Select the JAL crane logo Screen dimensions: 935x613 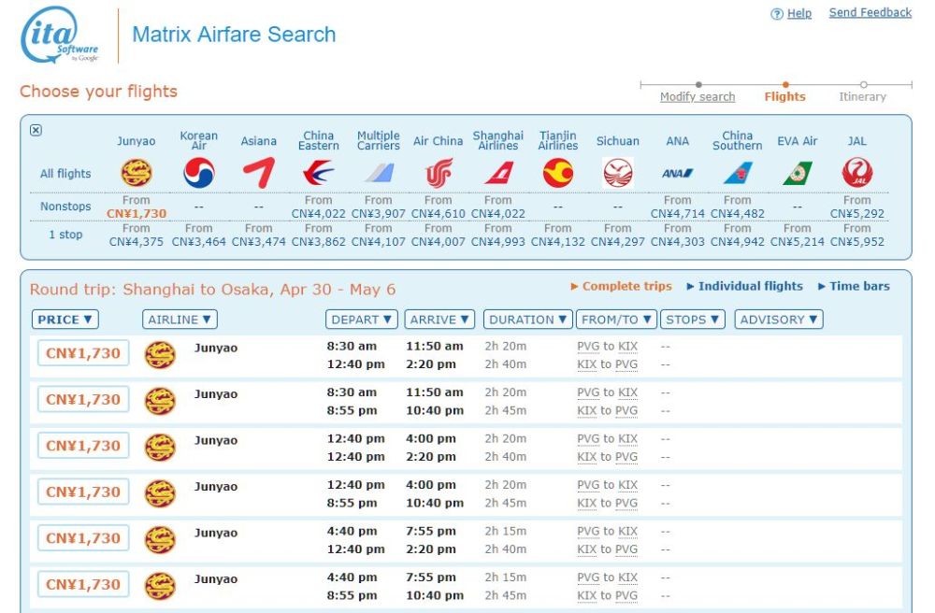(856, 174)
